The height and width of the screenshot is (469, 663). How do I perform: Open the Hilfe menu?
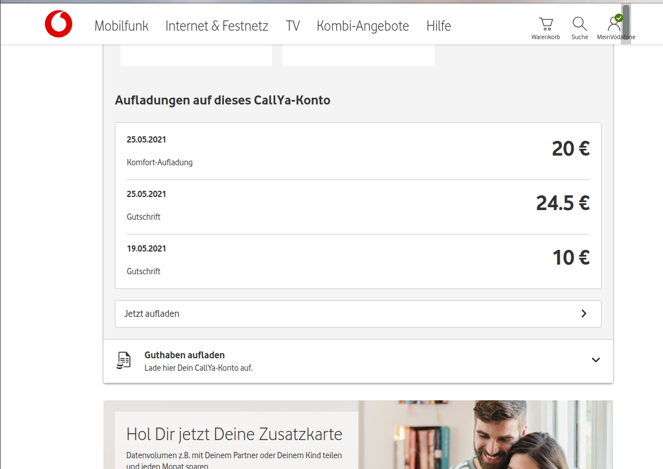(x=438, y=26)
